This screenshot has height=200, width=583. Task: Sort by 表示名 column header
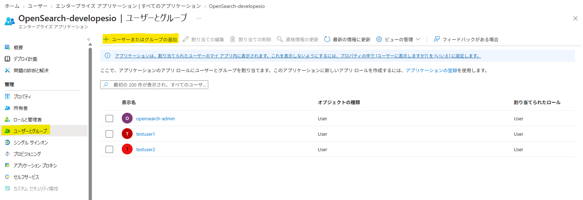[129, 102]
